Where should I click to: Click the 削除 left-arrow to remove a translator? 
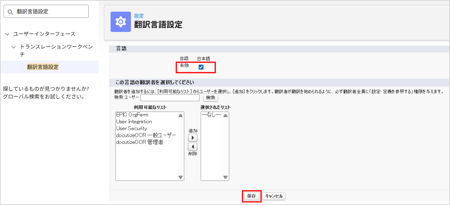(193, 147)
